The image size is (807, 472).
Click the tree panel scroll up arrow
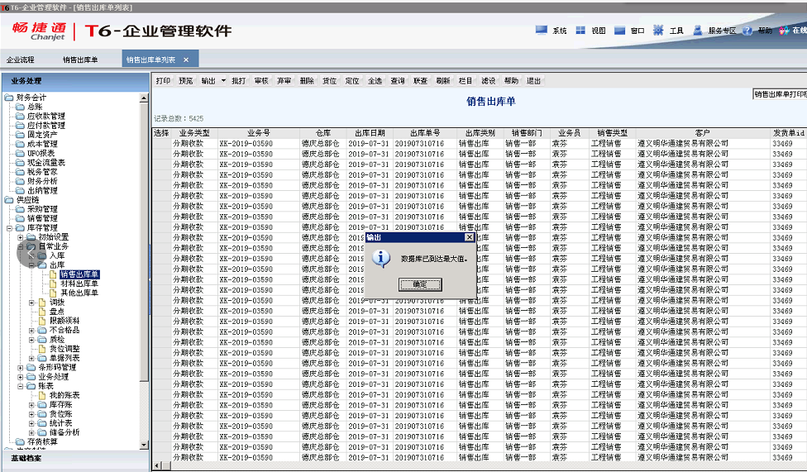tap(144, 98)
